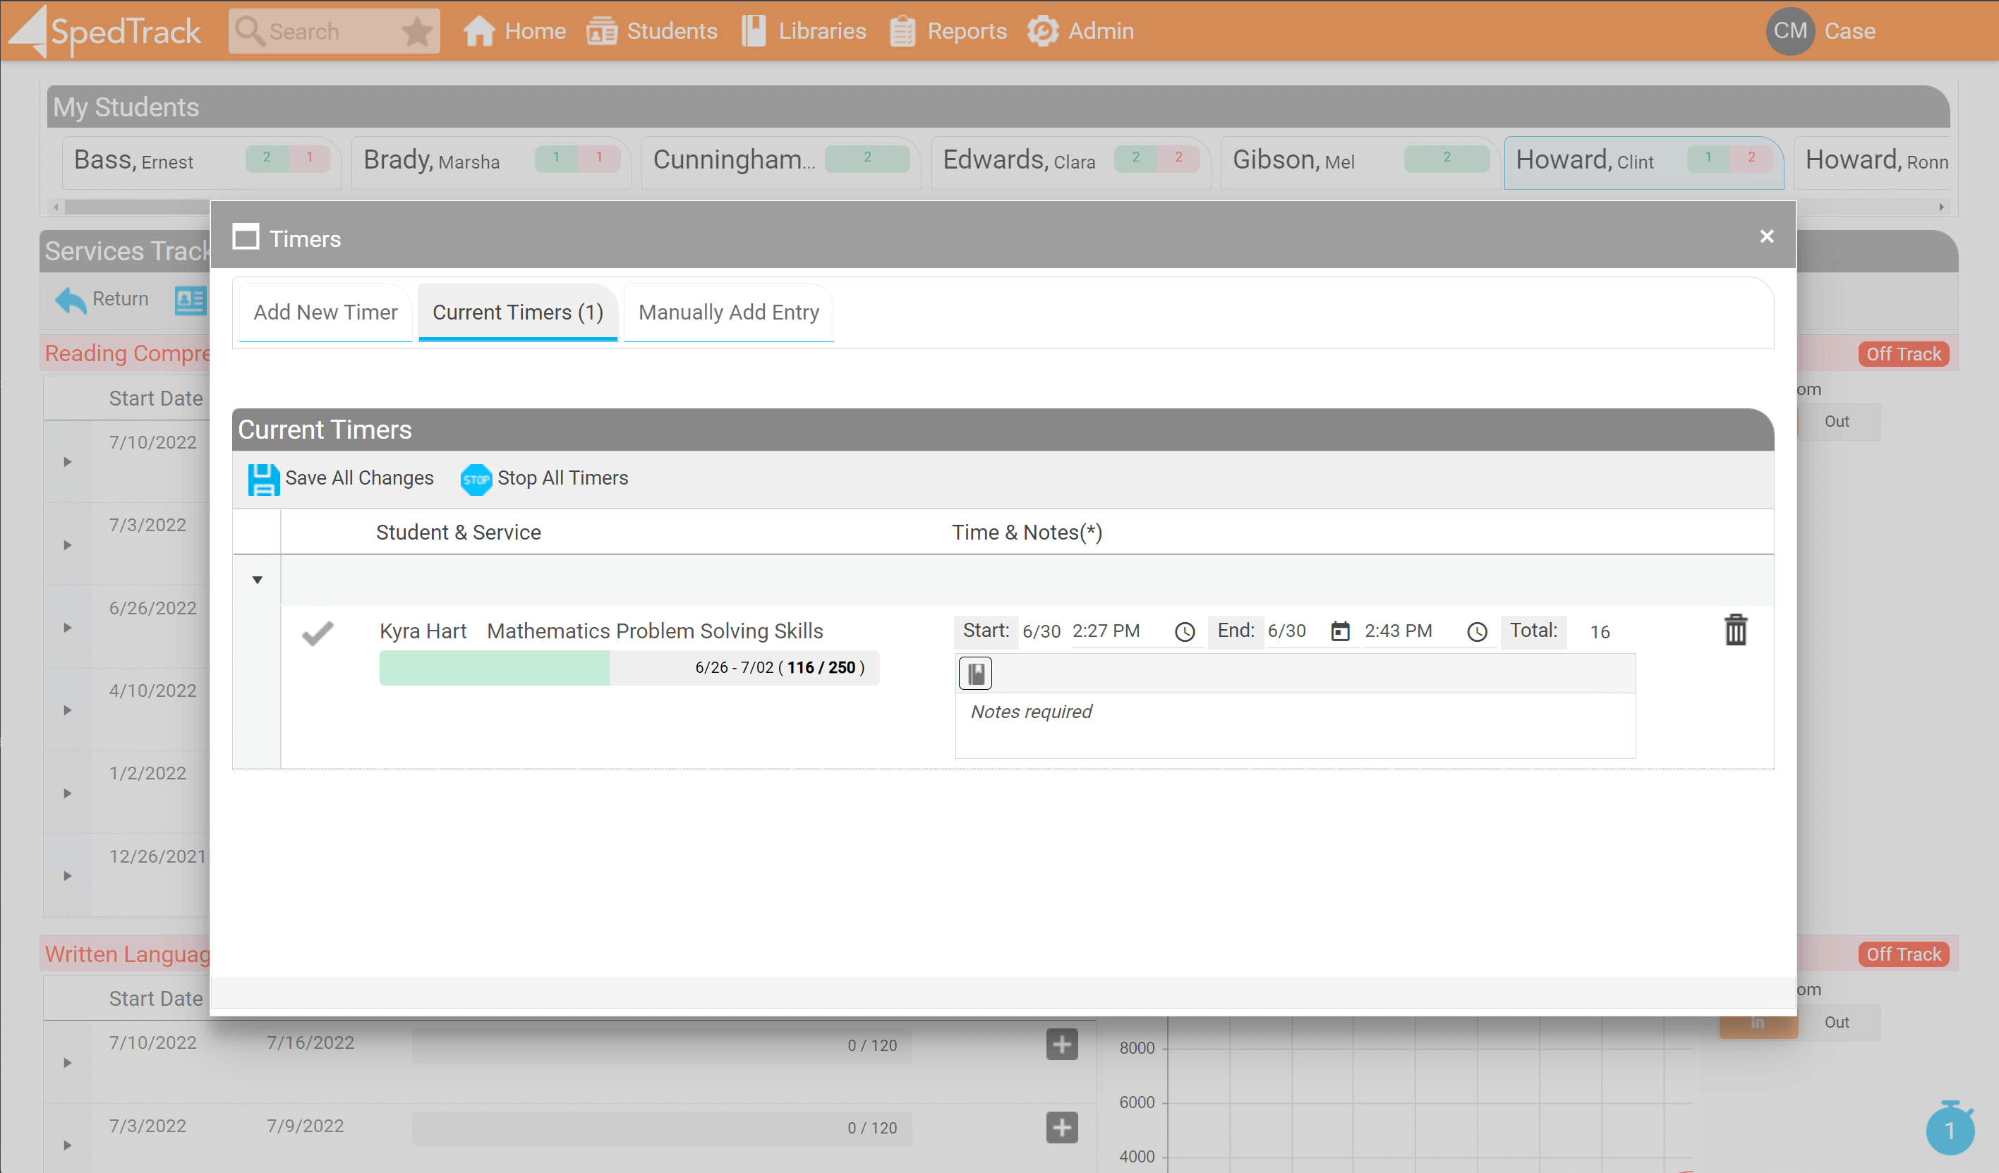
Task: Delete the Kyra Hart timer entry
Action: tap(1735, 631)
